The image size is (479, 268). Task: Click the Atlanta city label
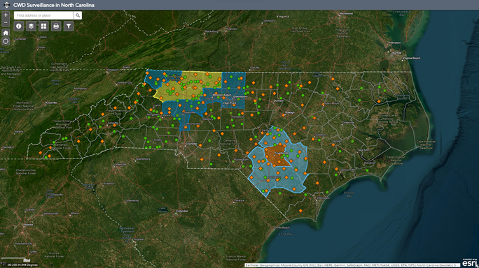pyautogui.click(x=29, y=225)
